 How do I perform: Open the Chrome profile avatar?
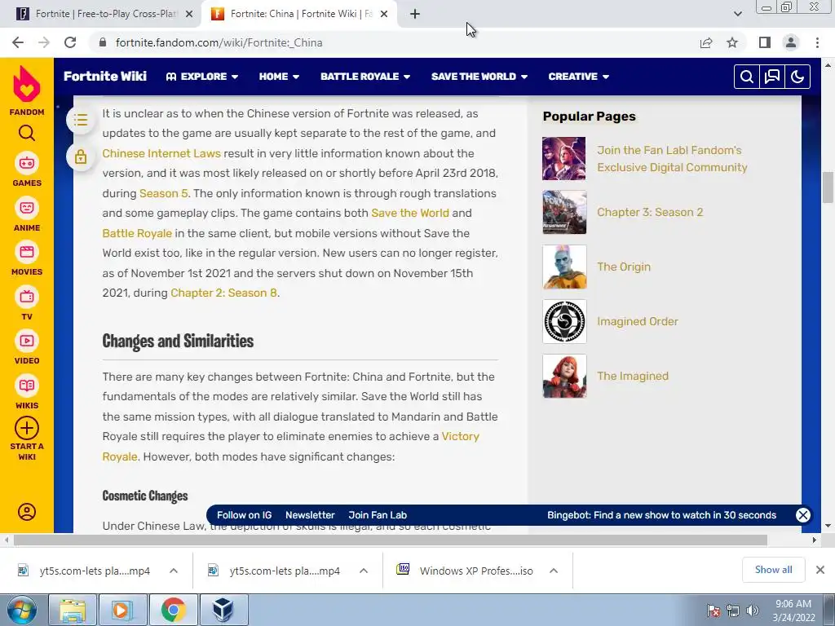click(x=791, y=42)
